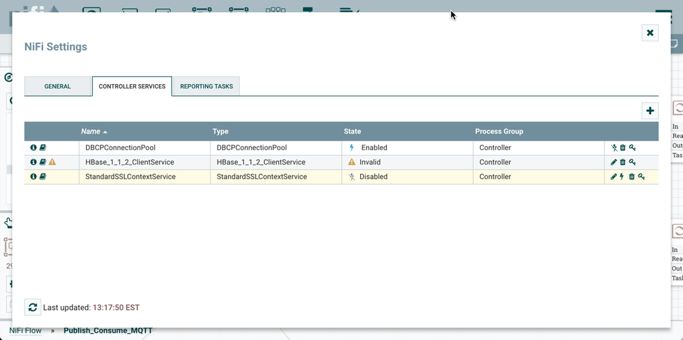Switch to the General tab
This screenshot has height=340, width=683.
coord(57,87)
